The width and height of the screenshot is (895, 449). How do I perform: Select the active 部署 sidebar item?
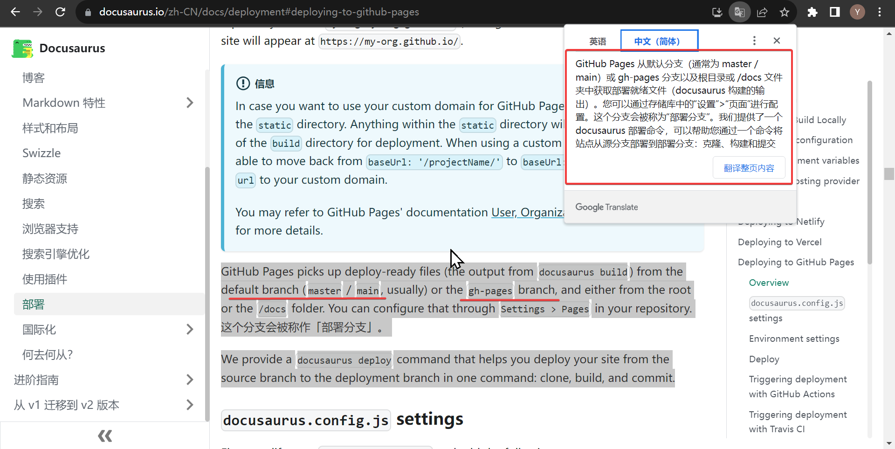coord(108,304)
